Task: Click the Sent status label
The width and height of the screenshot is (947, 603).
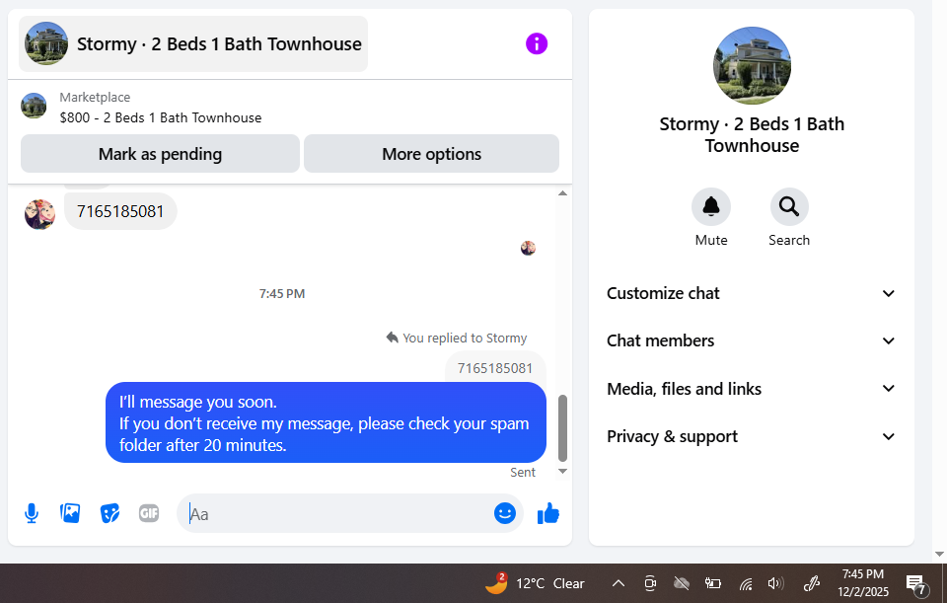Action: pos(523,473)
